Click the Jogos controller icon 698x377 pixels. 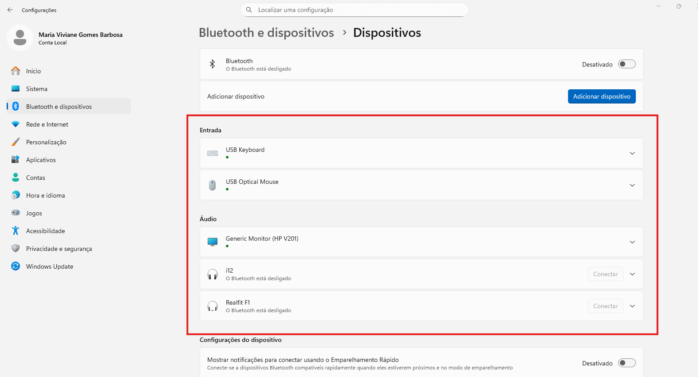(x=16, y=213)
